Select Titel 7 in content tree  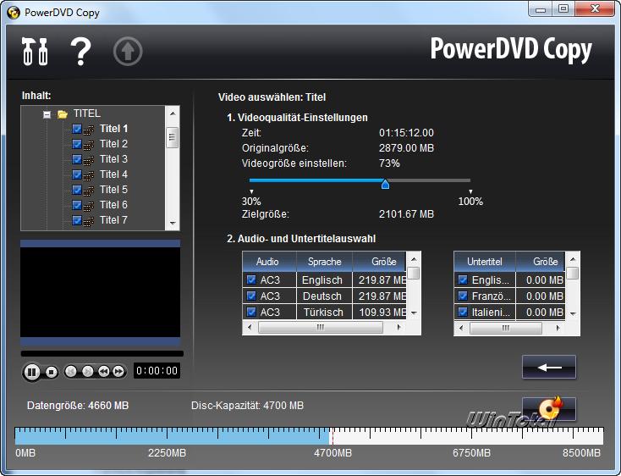[x=113, y=220]
